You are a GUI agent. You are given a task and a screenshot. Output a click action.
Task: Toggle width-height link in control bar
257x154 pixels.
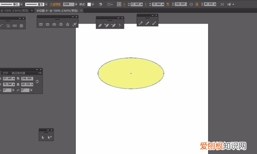coord(191,4)
